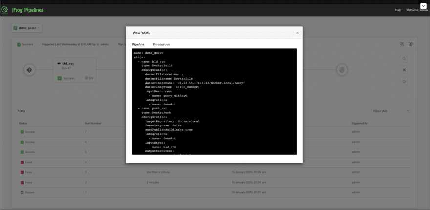The height and width of the screenshot is (210, 430).
Task: Click the Failed icon for run 2
Action: (x=22, y=182)
